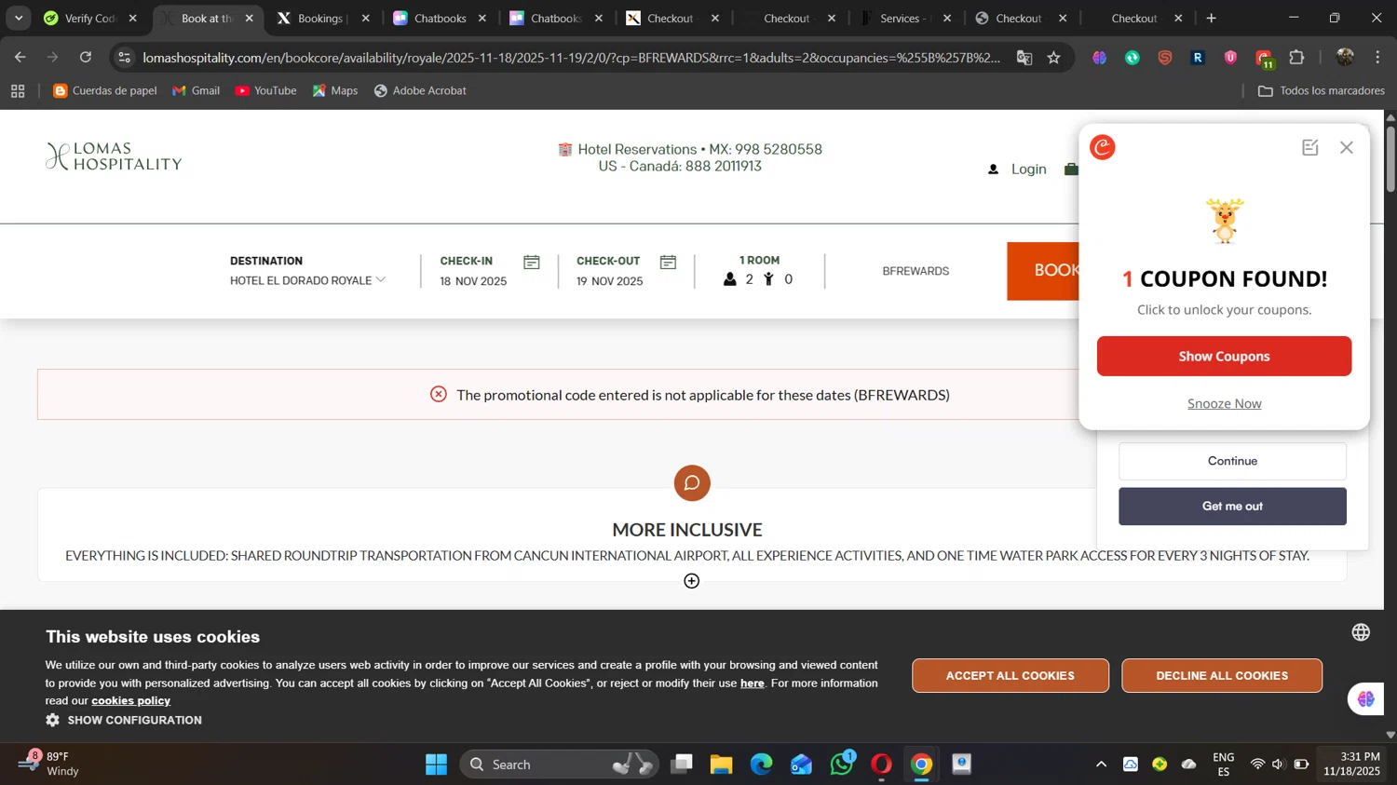
Task: Open Microsoft Edge from the taskbar
Action: (762, 765)
